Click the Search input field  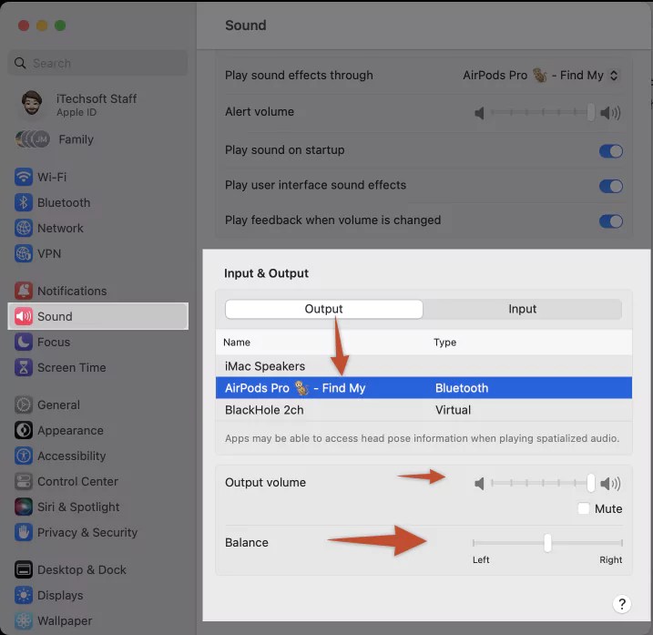97,63
